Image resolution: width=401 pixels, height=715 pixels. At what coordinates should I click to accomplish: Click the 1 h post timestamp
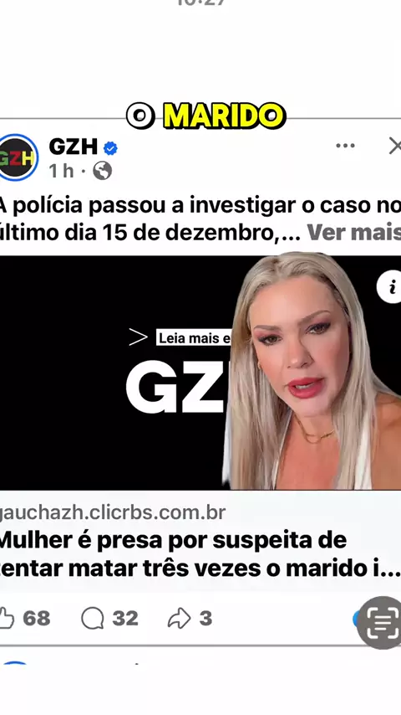pos(62,171)
